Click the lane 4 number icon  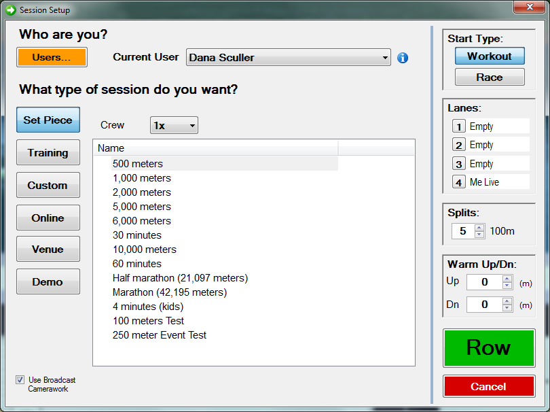point(459,182)
